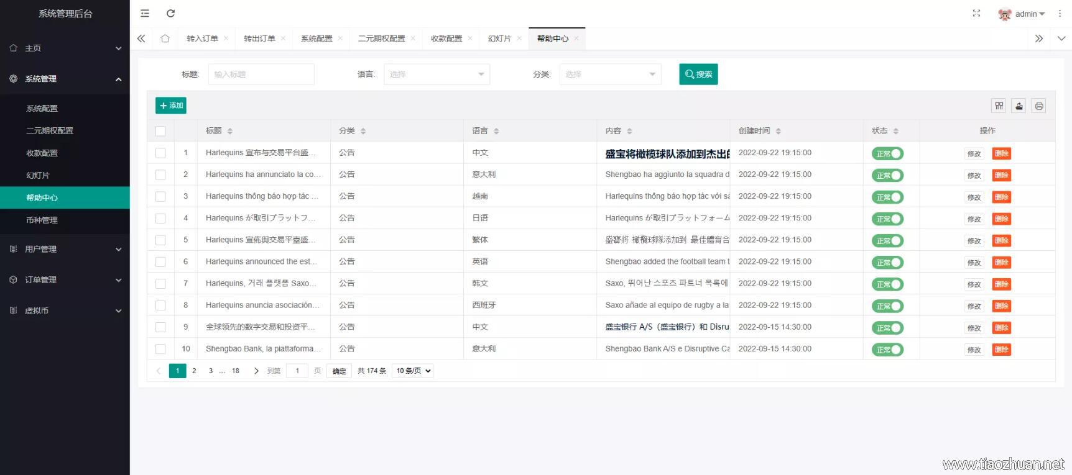Toggle the 正常 status switch in row 4
Viewport: 1072px width, 475px height.
887,219
